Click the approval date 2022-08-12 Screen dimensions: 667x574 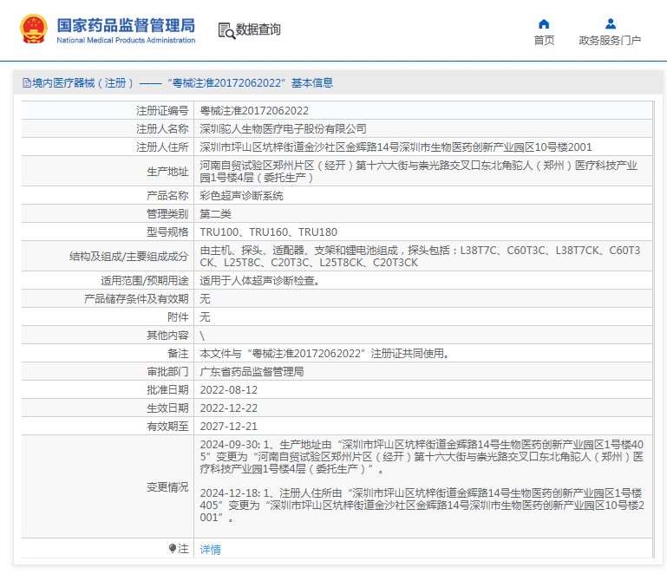coord(229,390)
